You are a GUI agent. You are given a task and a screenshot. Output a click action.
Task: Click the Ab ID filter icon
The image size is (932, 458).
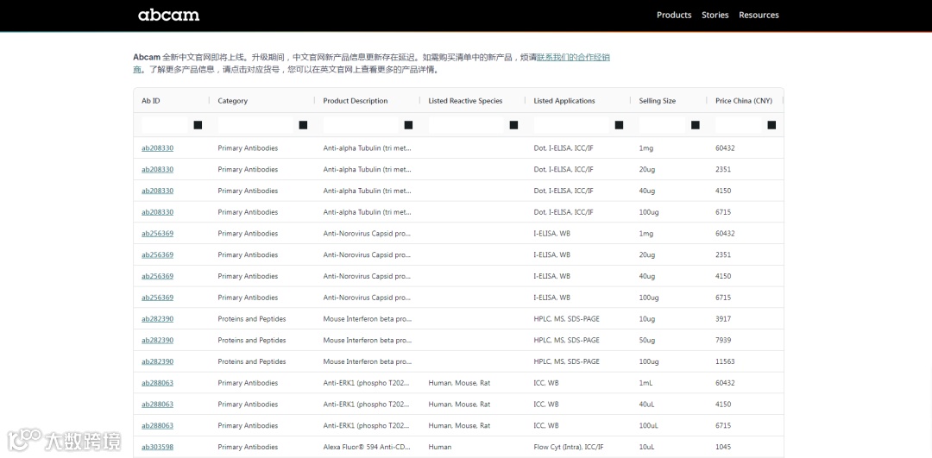point(198,125)
